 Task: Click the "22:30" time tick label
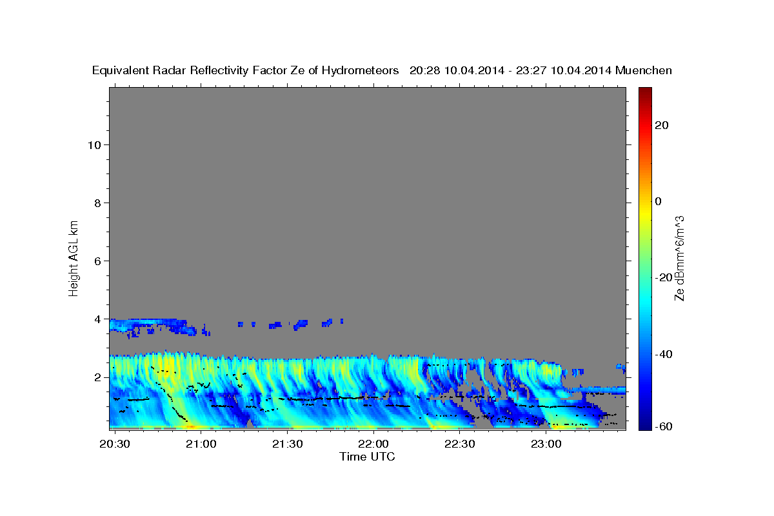point(459,444)
